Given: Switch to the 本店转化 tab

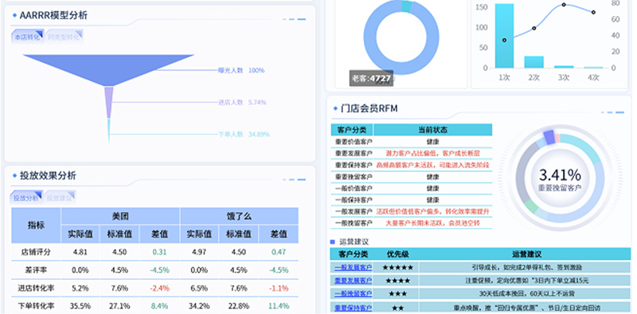Looking at the screenshot, I should point(27,37).
